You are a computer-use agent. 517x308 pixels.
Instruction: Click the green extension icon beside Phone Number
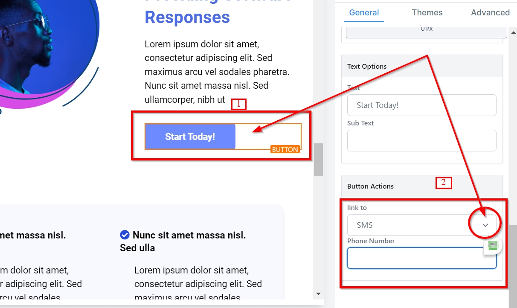pos(493,245)
